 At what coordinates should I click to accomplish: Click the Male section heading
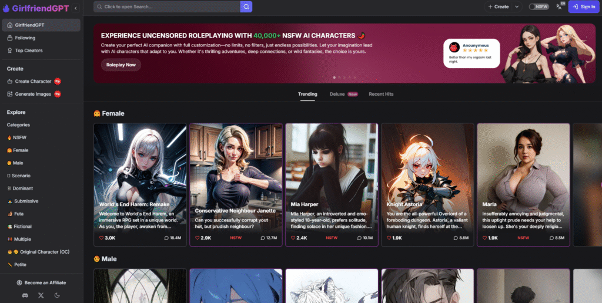(105, 259)
